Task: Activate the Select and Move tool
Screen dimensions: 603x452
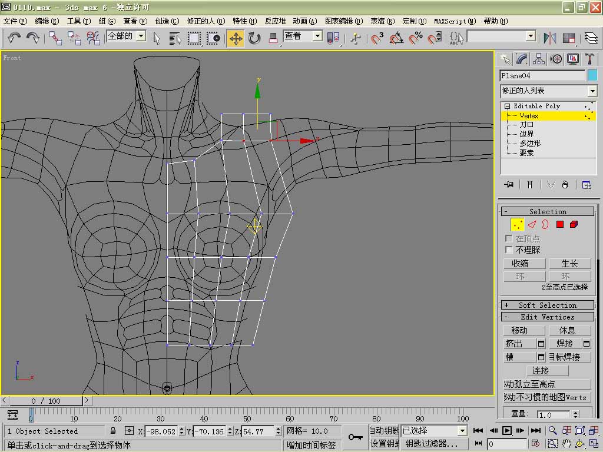Action: coord(236,38)
